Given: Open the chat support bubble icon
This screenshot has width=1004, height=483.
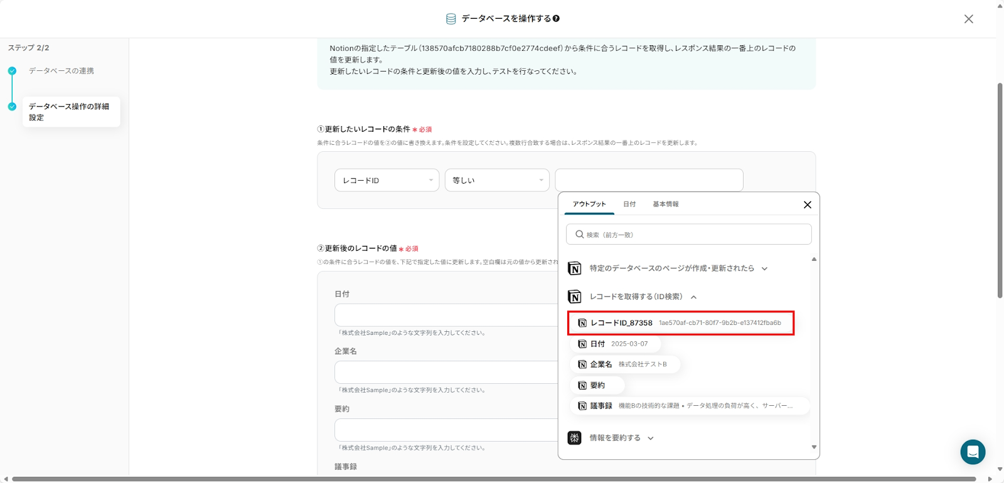Looking at the screenshot, I should pyautogui.click(x=973, y=452).
